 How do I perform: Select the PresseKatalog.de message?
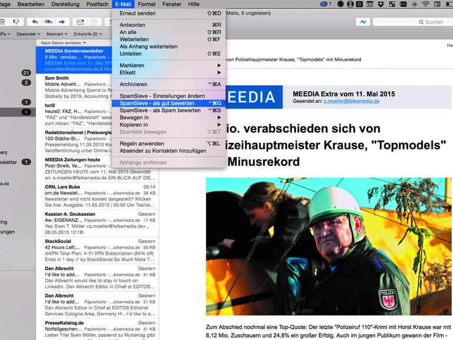[x=97, y=330]
